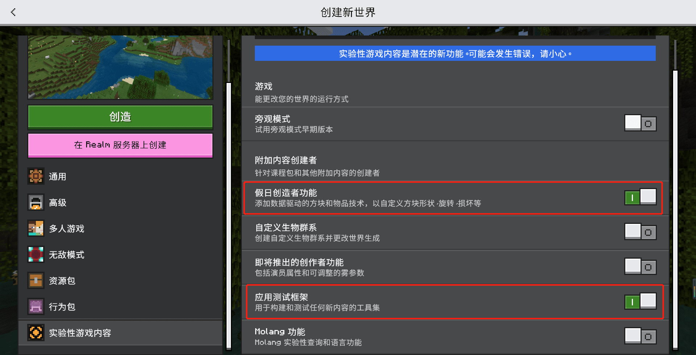Click the 行为包 icon
The height and width of the screenshot is (355, 696).
click(x=36, y=307)
